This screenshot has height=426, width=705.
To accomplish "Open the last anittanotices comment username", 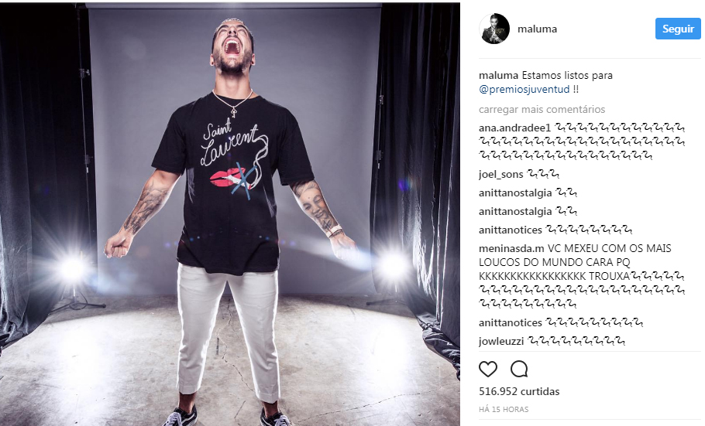I will [511, 322].
